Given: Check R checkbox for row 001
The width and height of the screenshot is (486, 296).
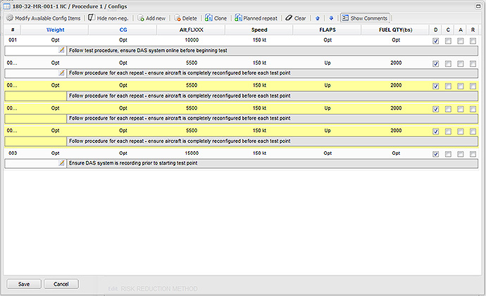Looking at the screenshot, I should pyautogui.click(x=473, y=41).
